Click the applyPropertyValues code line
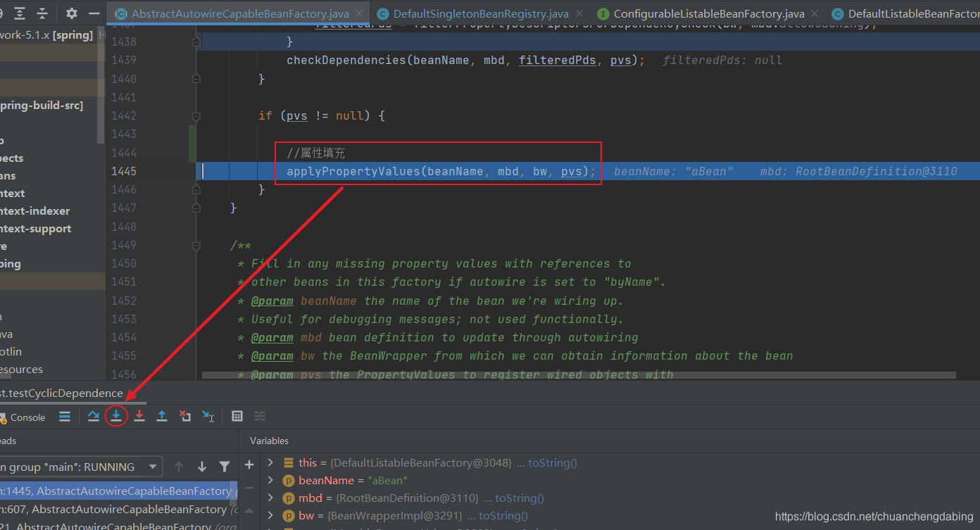 tap(441, 171)
